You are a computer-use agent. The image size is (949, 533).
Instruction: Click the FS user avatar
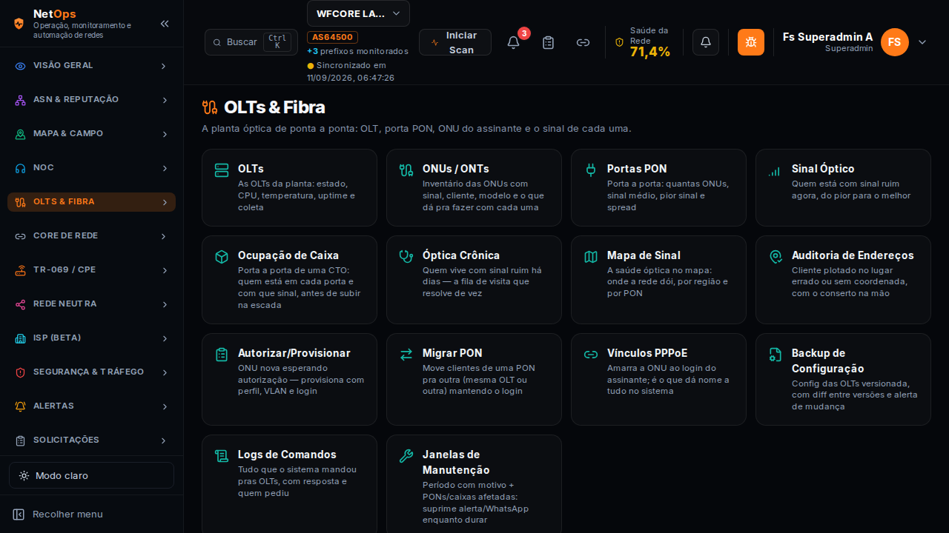pyautogui.click(x=895, y=42)
